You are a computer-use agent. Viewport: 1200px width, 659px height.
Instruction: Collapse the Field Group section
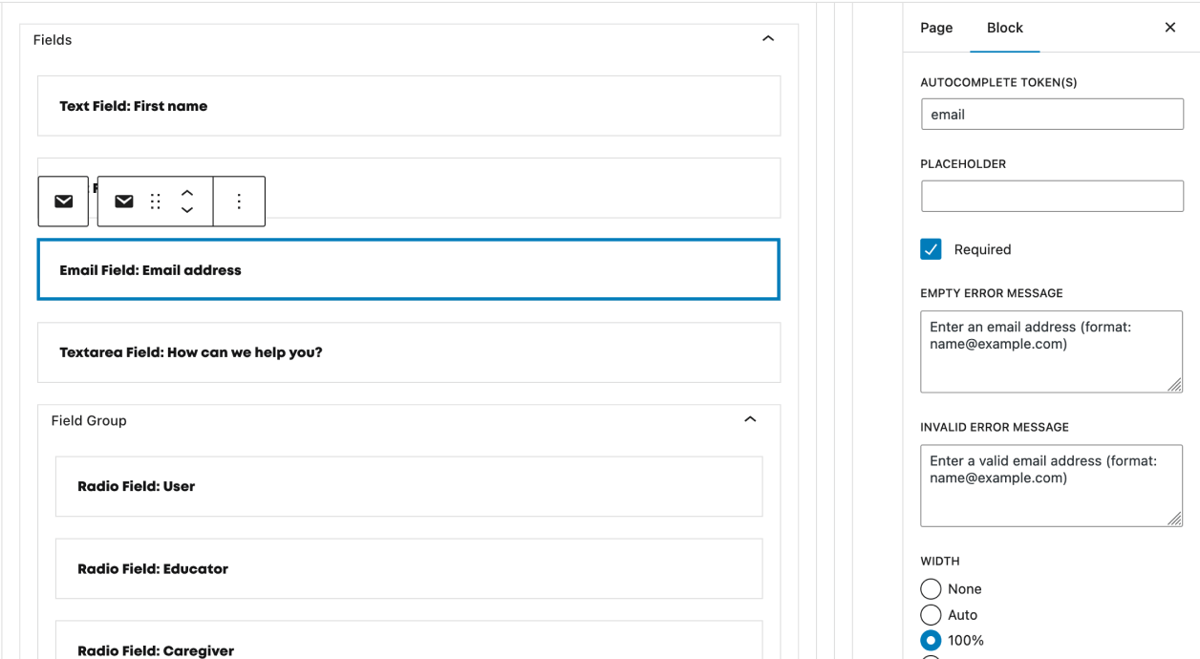tap(751, 418)
